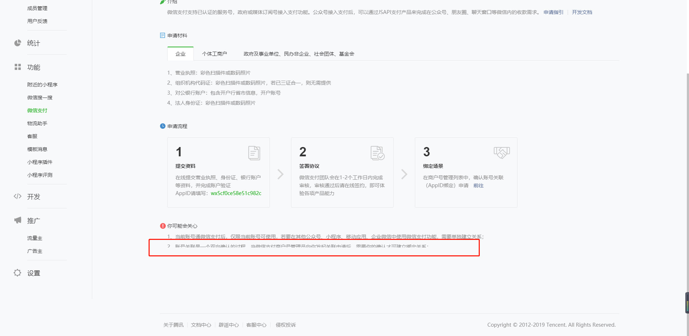Click the 设置 gear icon
Viewport: 689px width, 336px height.
pyautogui.click(x=18, y=273)
